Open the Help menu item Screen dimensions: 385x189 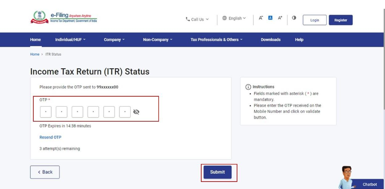[299, 39]
